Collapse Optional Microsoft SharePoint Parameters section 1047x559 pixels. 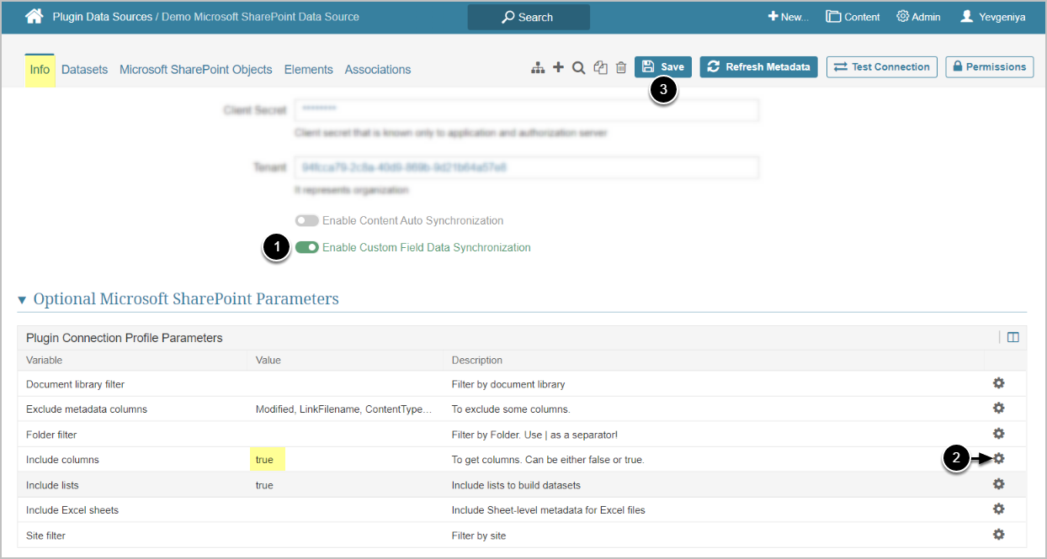click(x=22, y=299)
